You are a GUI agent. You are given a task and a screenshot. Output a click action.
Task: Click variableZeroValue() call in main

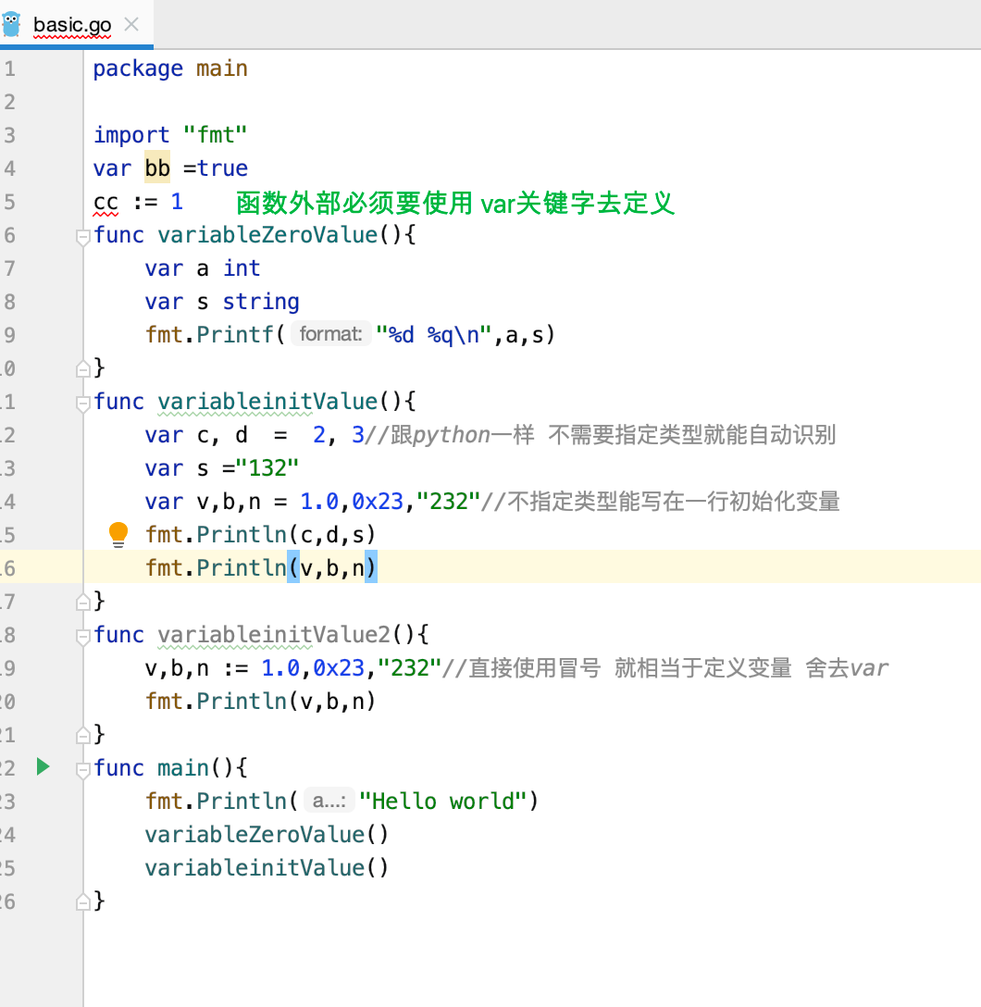pos(267,834)
